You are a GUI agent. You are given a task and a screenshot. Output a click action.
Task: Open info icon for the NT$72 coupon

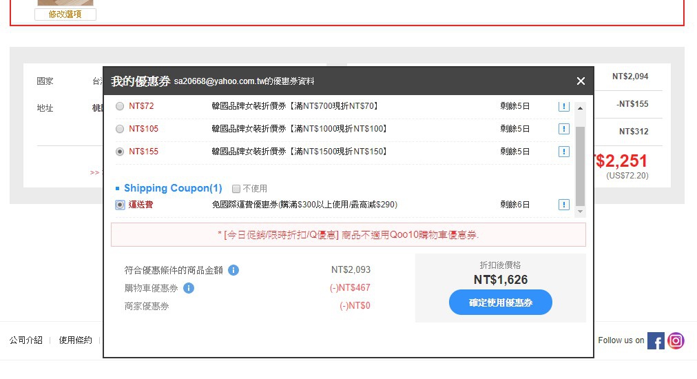[x=563, y=106]
